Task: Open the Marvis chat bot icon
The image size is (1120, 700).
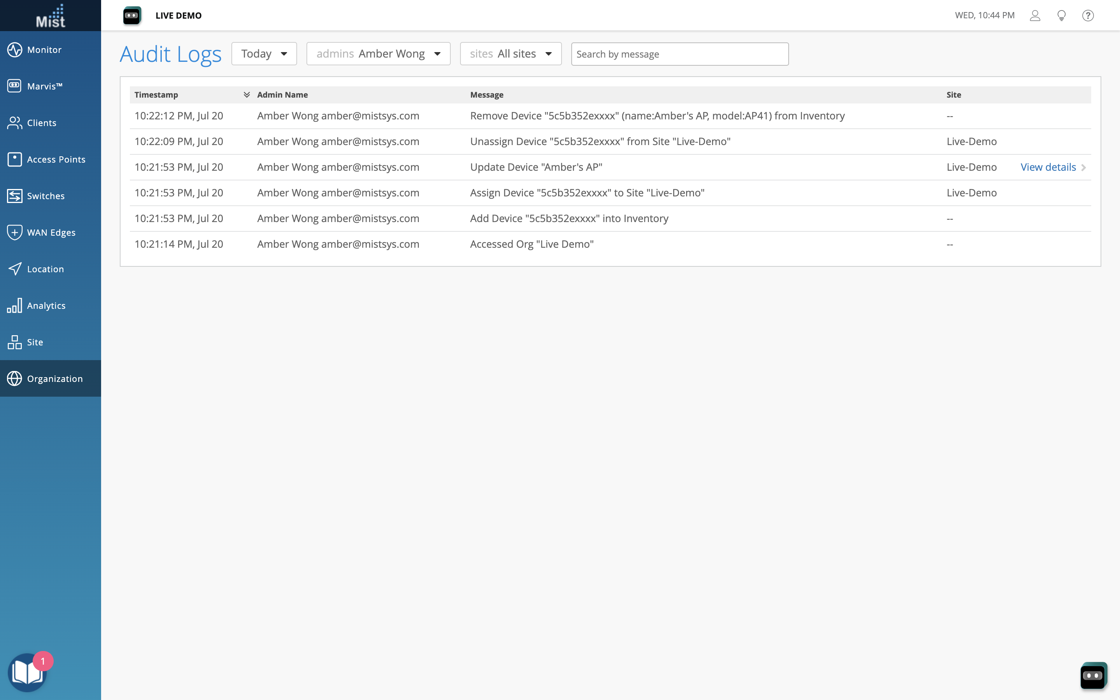Action: [1093, 675]
